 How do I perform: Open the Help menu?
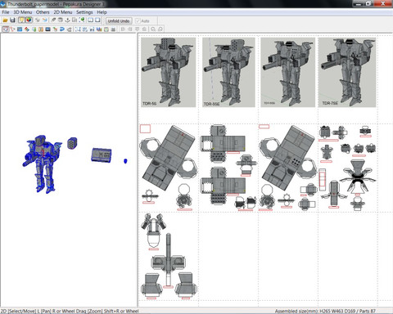102,12
